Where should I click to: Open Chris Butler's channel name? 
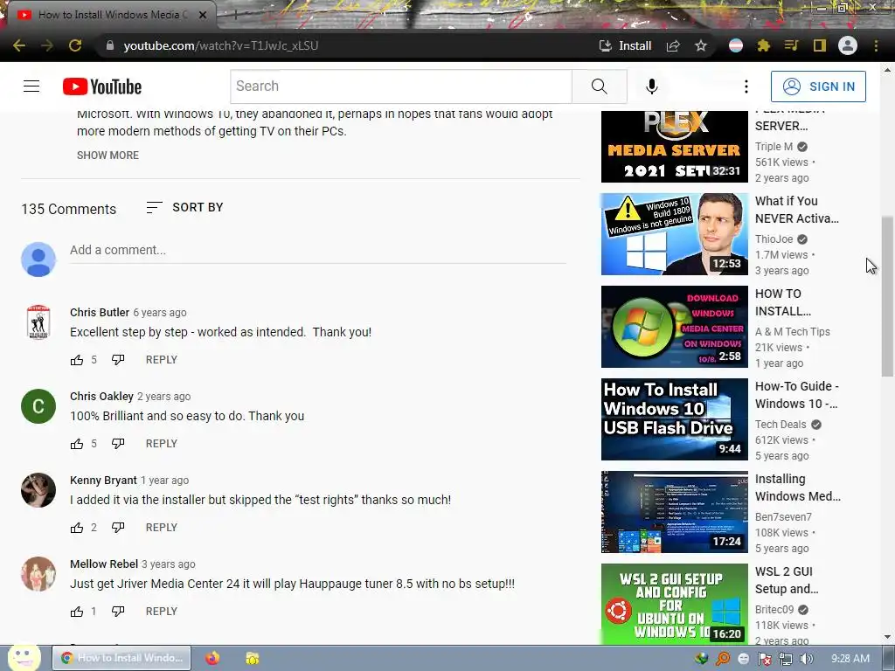pos(100,312)
